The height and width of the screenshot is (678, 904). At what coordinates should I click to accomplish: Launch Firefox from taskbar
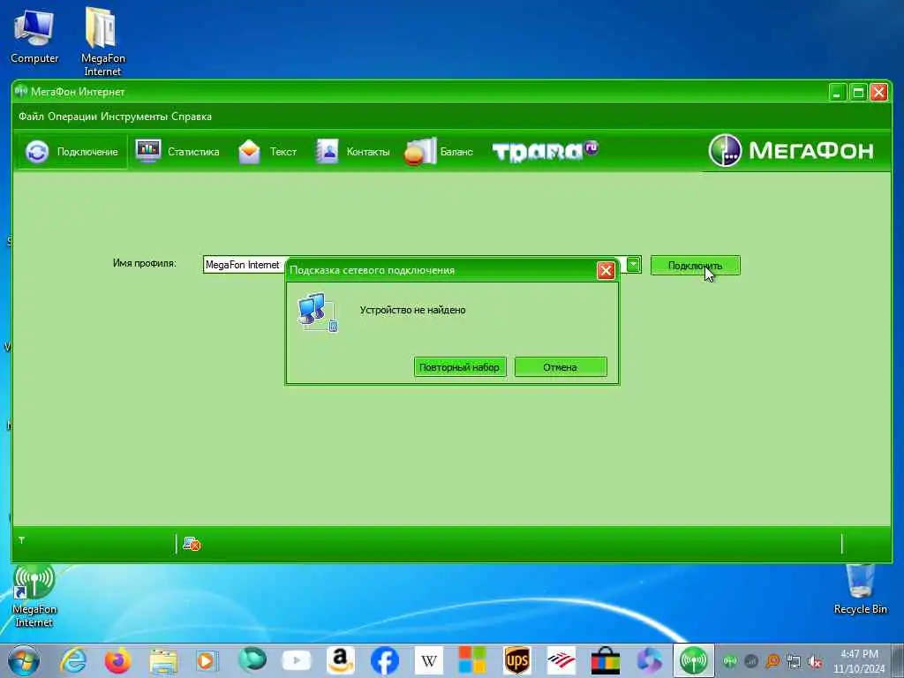point(117,660)
